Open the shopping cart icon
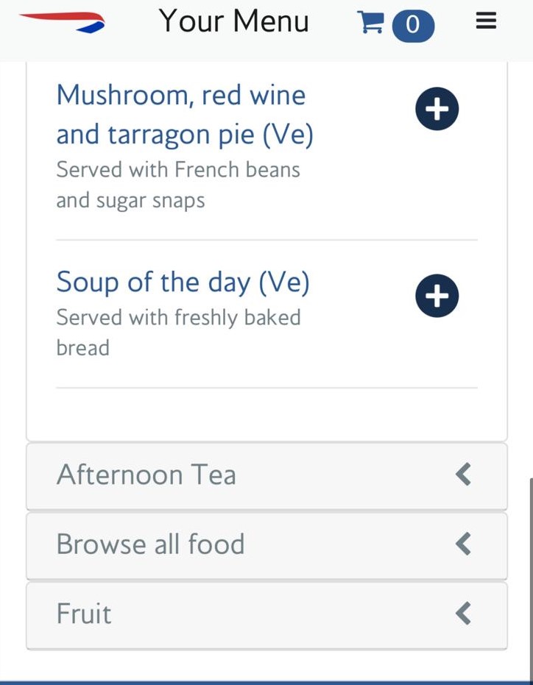Image resolution: width=533 pixels, height=685 pixels. point(370,23)
